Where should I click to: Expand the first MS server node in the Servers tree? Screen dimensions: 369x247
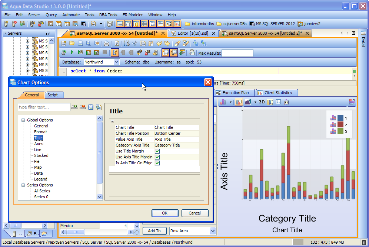pos(27,41)
